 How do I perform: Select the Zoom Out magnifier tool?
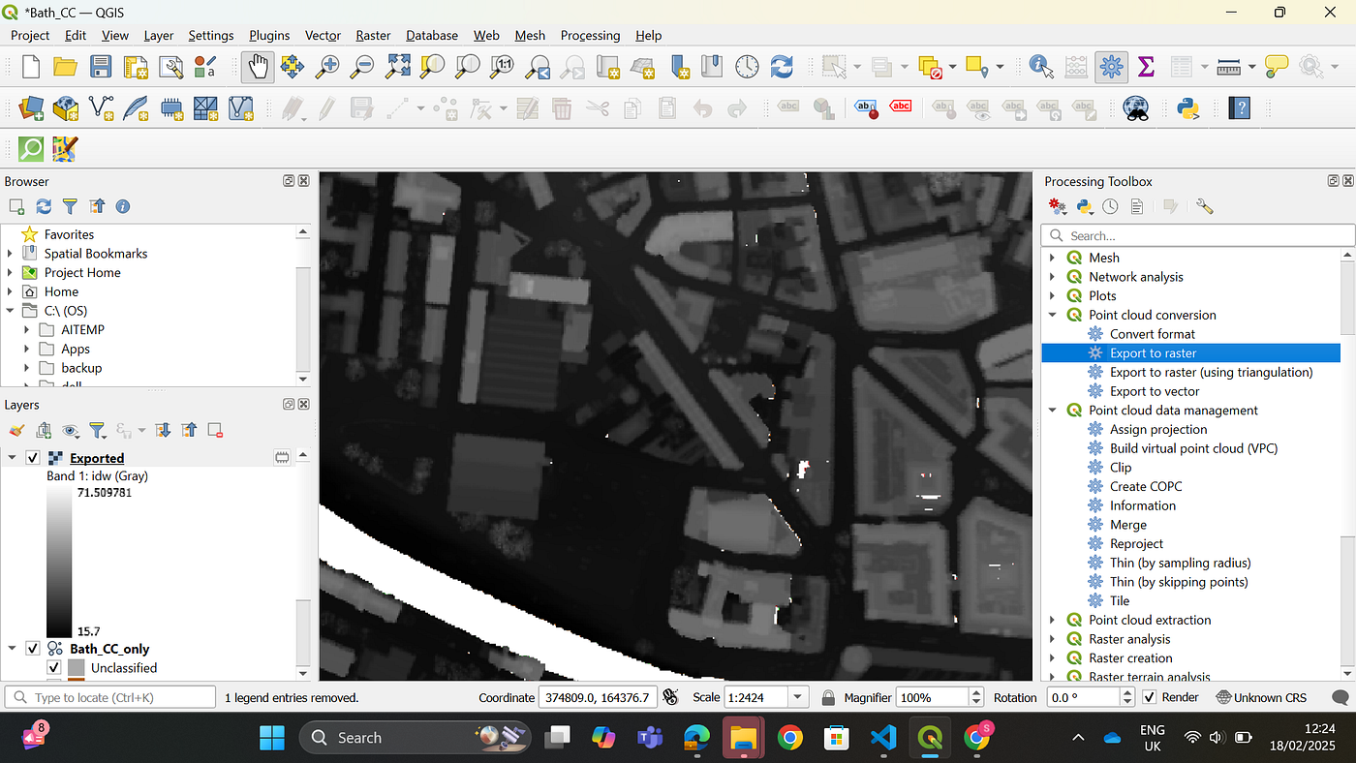click(362, 67)
